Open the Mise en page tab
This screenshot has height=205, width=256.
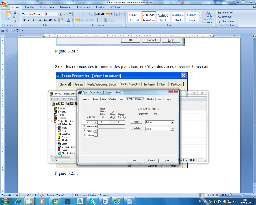(48, 7)
